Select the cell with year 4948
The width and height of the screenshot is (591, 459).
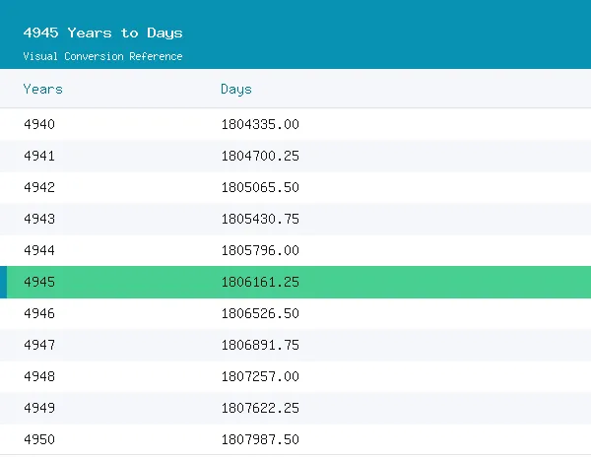tap(39, 376)
